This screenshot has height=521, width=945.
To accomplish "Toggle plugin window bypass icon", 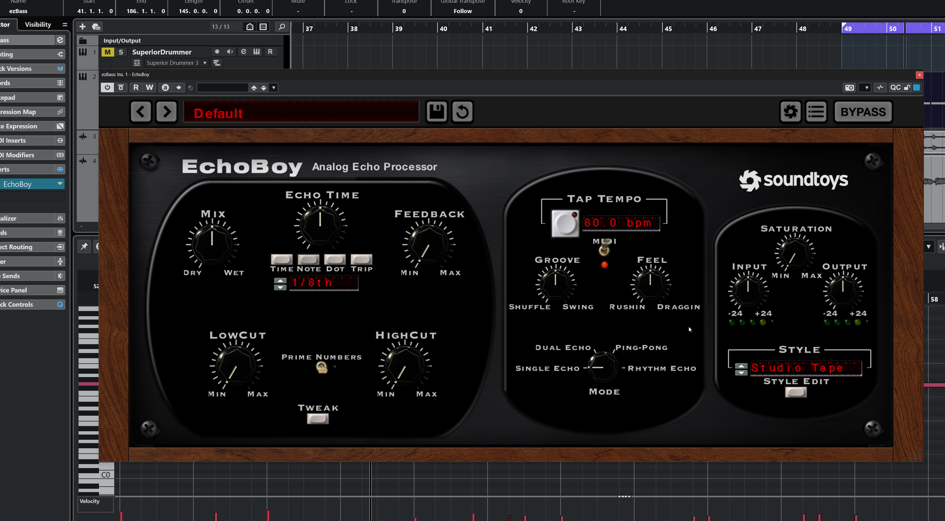I will [121, 88].
